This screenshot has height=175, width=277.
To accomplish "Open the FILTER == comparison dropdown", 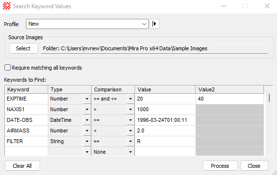I will point(113,141).
